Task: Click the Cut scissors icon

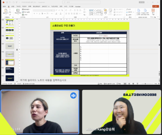Action: [10, 9]
